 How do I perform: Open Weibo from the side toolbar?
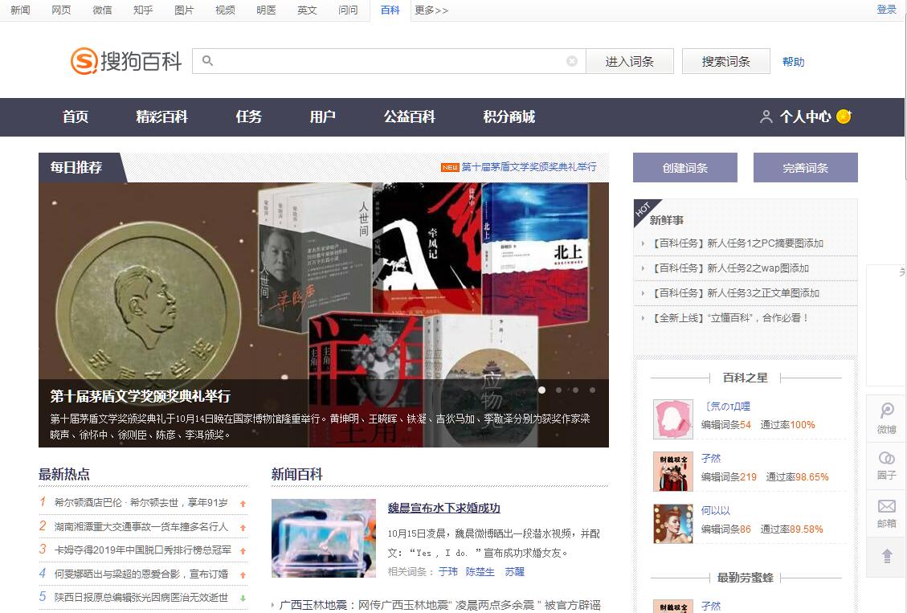tap(886, 418)
